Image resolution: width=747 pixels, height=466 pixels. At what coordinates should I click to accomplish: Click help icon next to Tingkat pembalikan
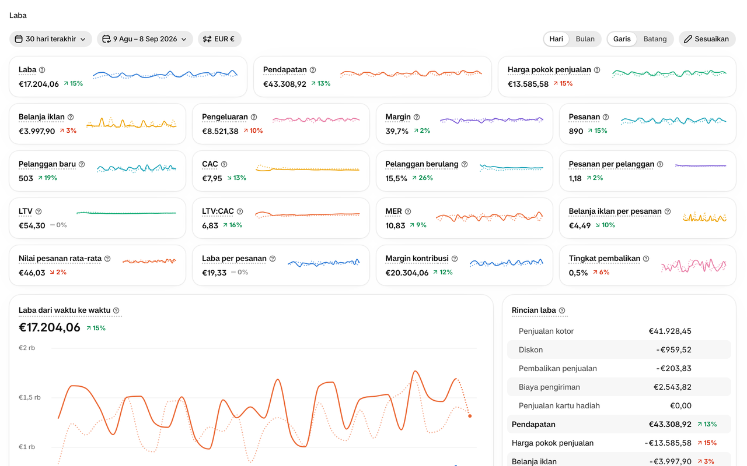pyautogui.click(x=646, y=259)
